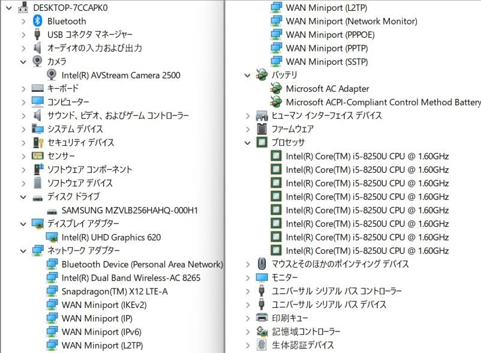Click the ディスク ドライブ drive icon
The image size is (481, 353).
coord(38,198)
